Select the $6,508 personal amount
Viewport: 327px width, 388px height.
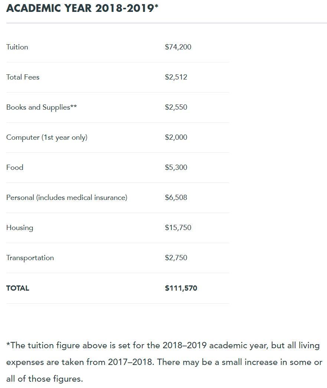176,198
